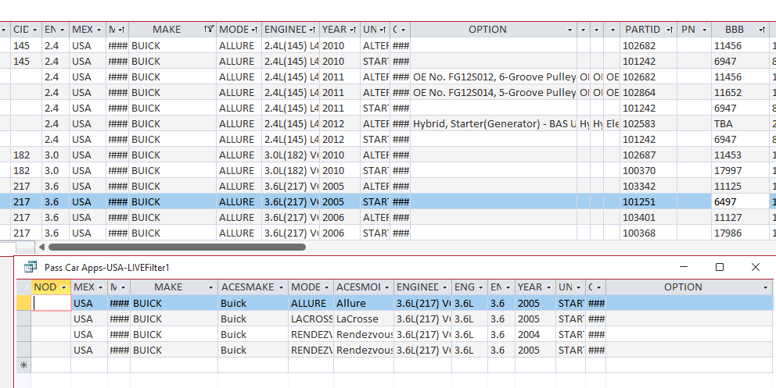
Task: Click the horizontal scrollbar thumb of upper datasheet
Action: tap(177, 247)
